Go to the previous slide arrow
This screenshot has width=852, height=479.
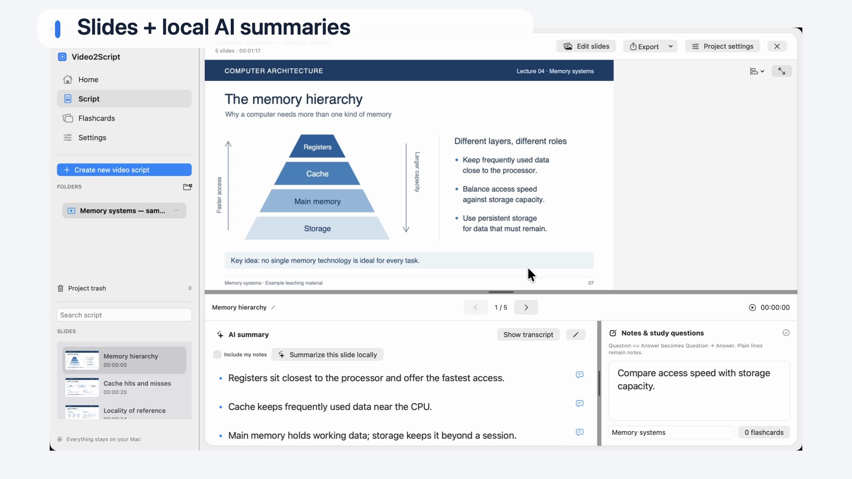point(475,307)
